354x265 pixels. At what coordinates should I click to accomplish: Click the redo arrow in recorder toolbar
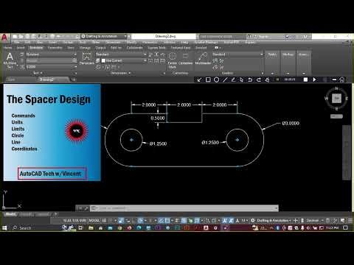[x=259, y=79]
